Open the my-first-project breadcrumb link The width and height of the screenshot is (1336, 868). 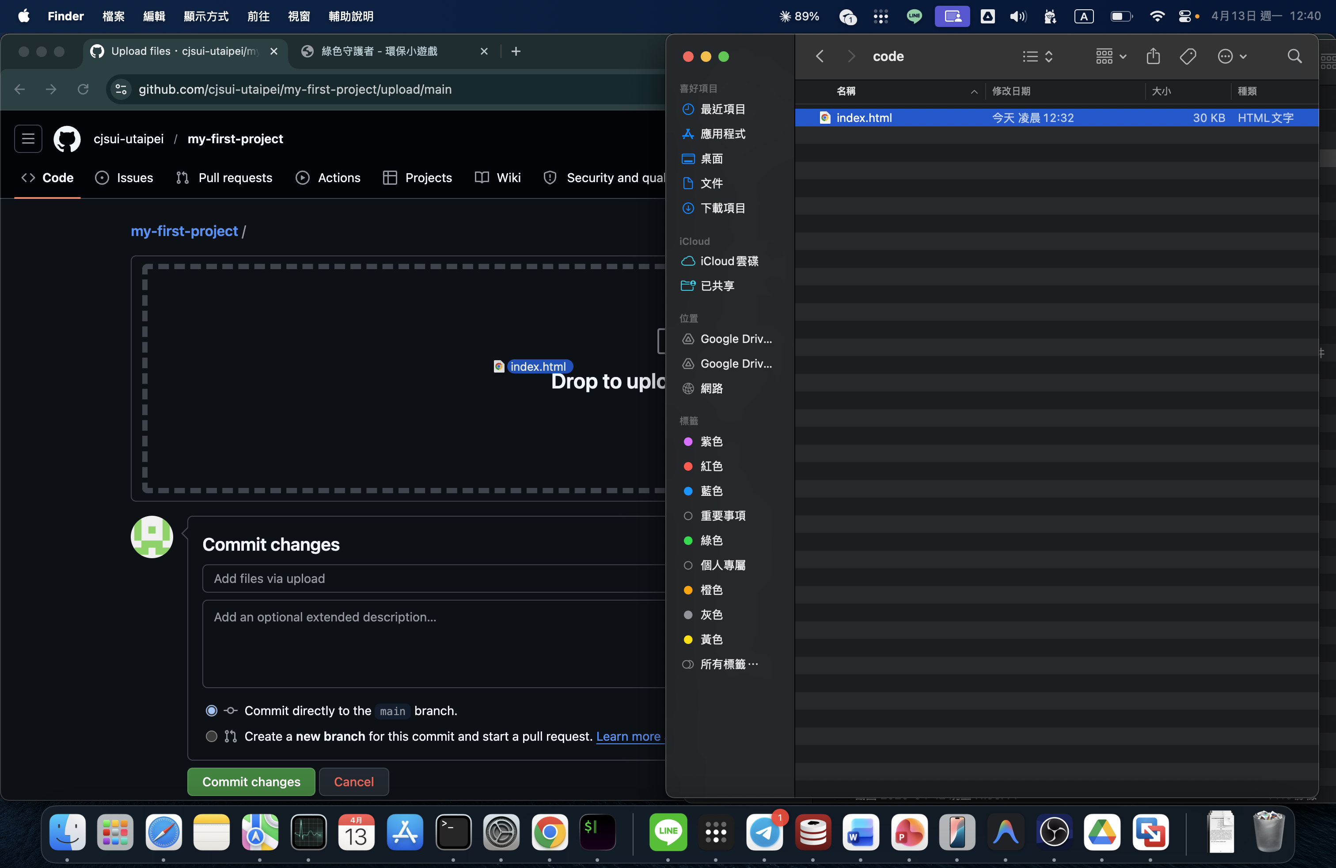[x=184, y=231]
